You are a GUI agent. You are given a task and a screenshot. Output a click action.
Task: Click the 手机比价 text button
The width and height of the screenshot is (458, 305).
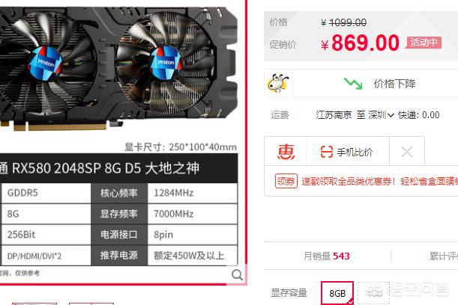[x=355, y=152]
